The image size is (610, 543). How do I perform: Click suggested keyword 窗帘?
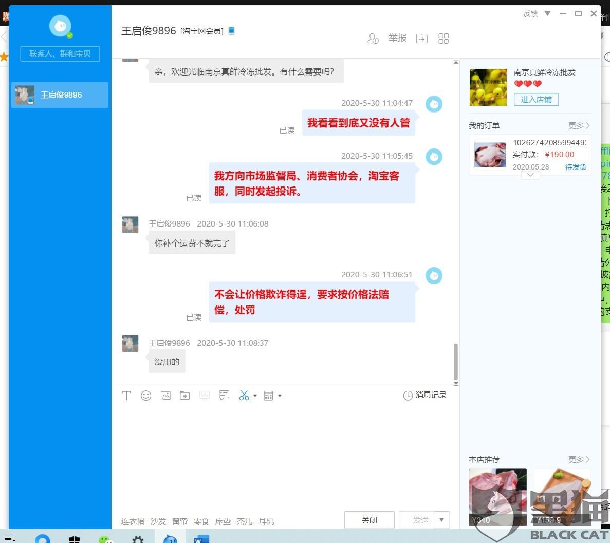point(180,521)
